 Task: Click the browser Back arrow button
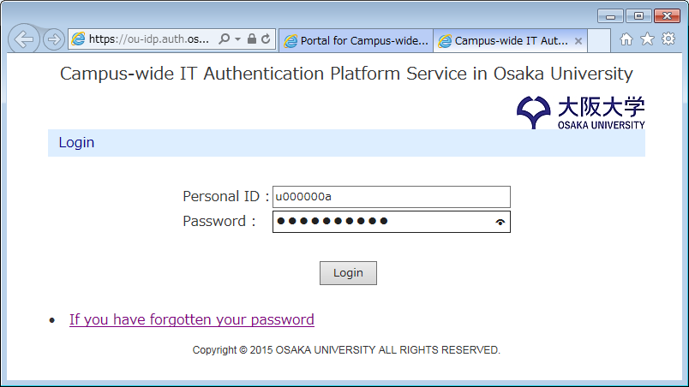click(24, 39)
